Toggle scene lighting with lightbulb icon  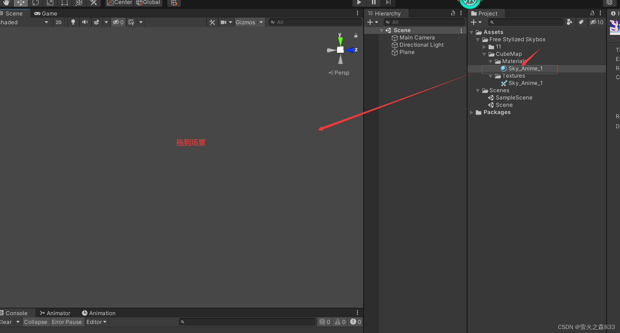click(x=73, y=22)
